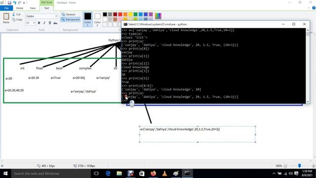Image resolution: width=316 pixels, height=178 pixels.
Task: Click the scroll down arrow in console window
Action: point(308,102)
